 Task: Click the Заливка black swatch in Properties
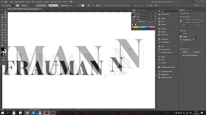coord(181,34)
